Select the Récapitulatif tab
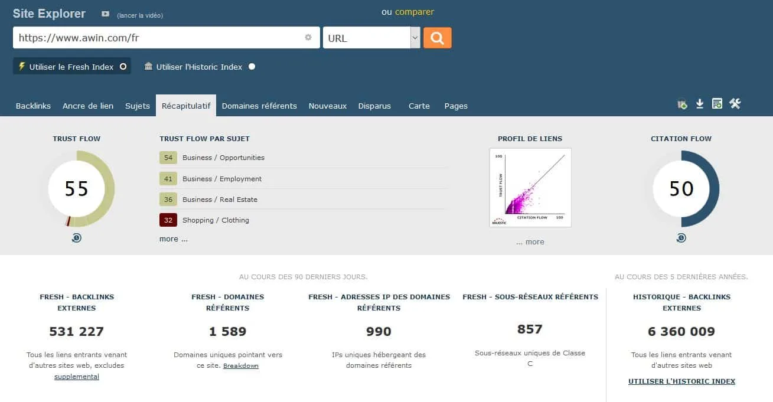This screenshot has width=773, height=402. click(186, 106)
